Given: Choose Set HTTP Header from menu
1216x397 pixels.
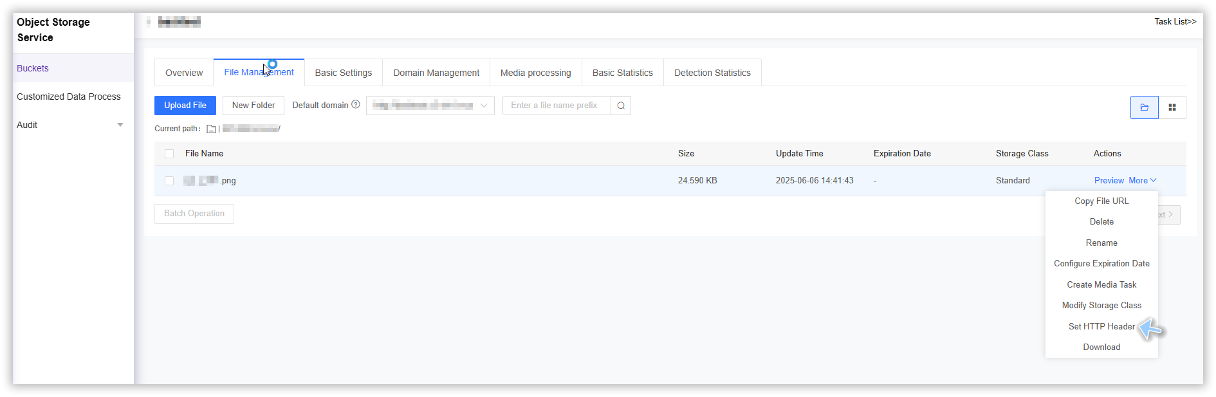Looking at the screenshot, I should click(1101, 326).
